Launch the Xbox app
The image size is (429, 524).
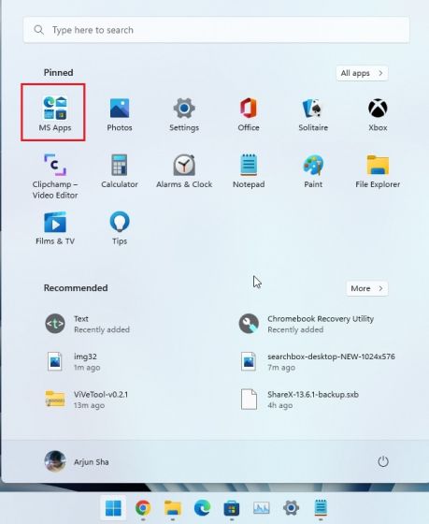378,114
